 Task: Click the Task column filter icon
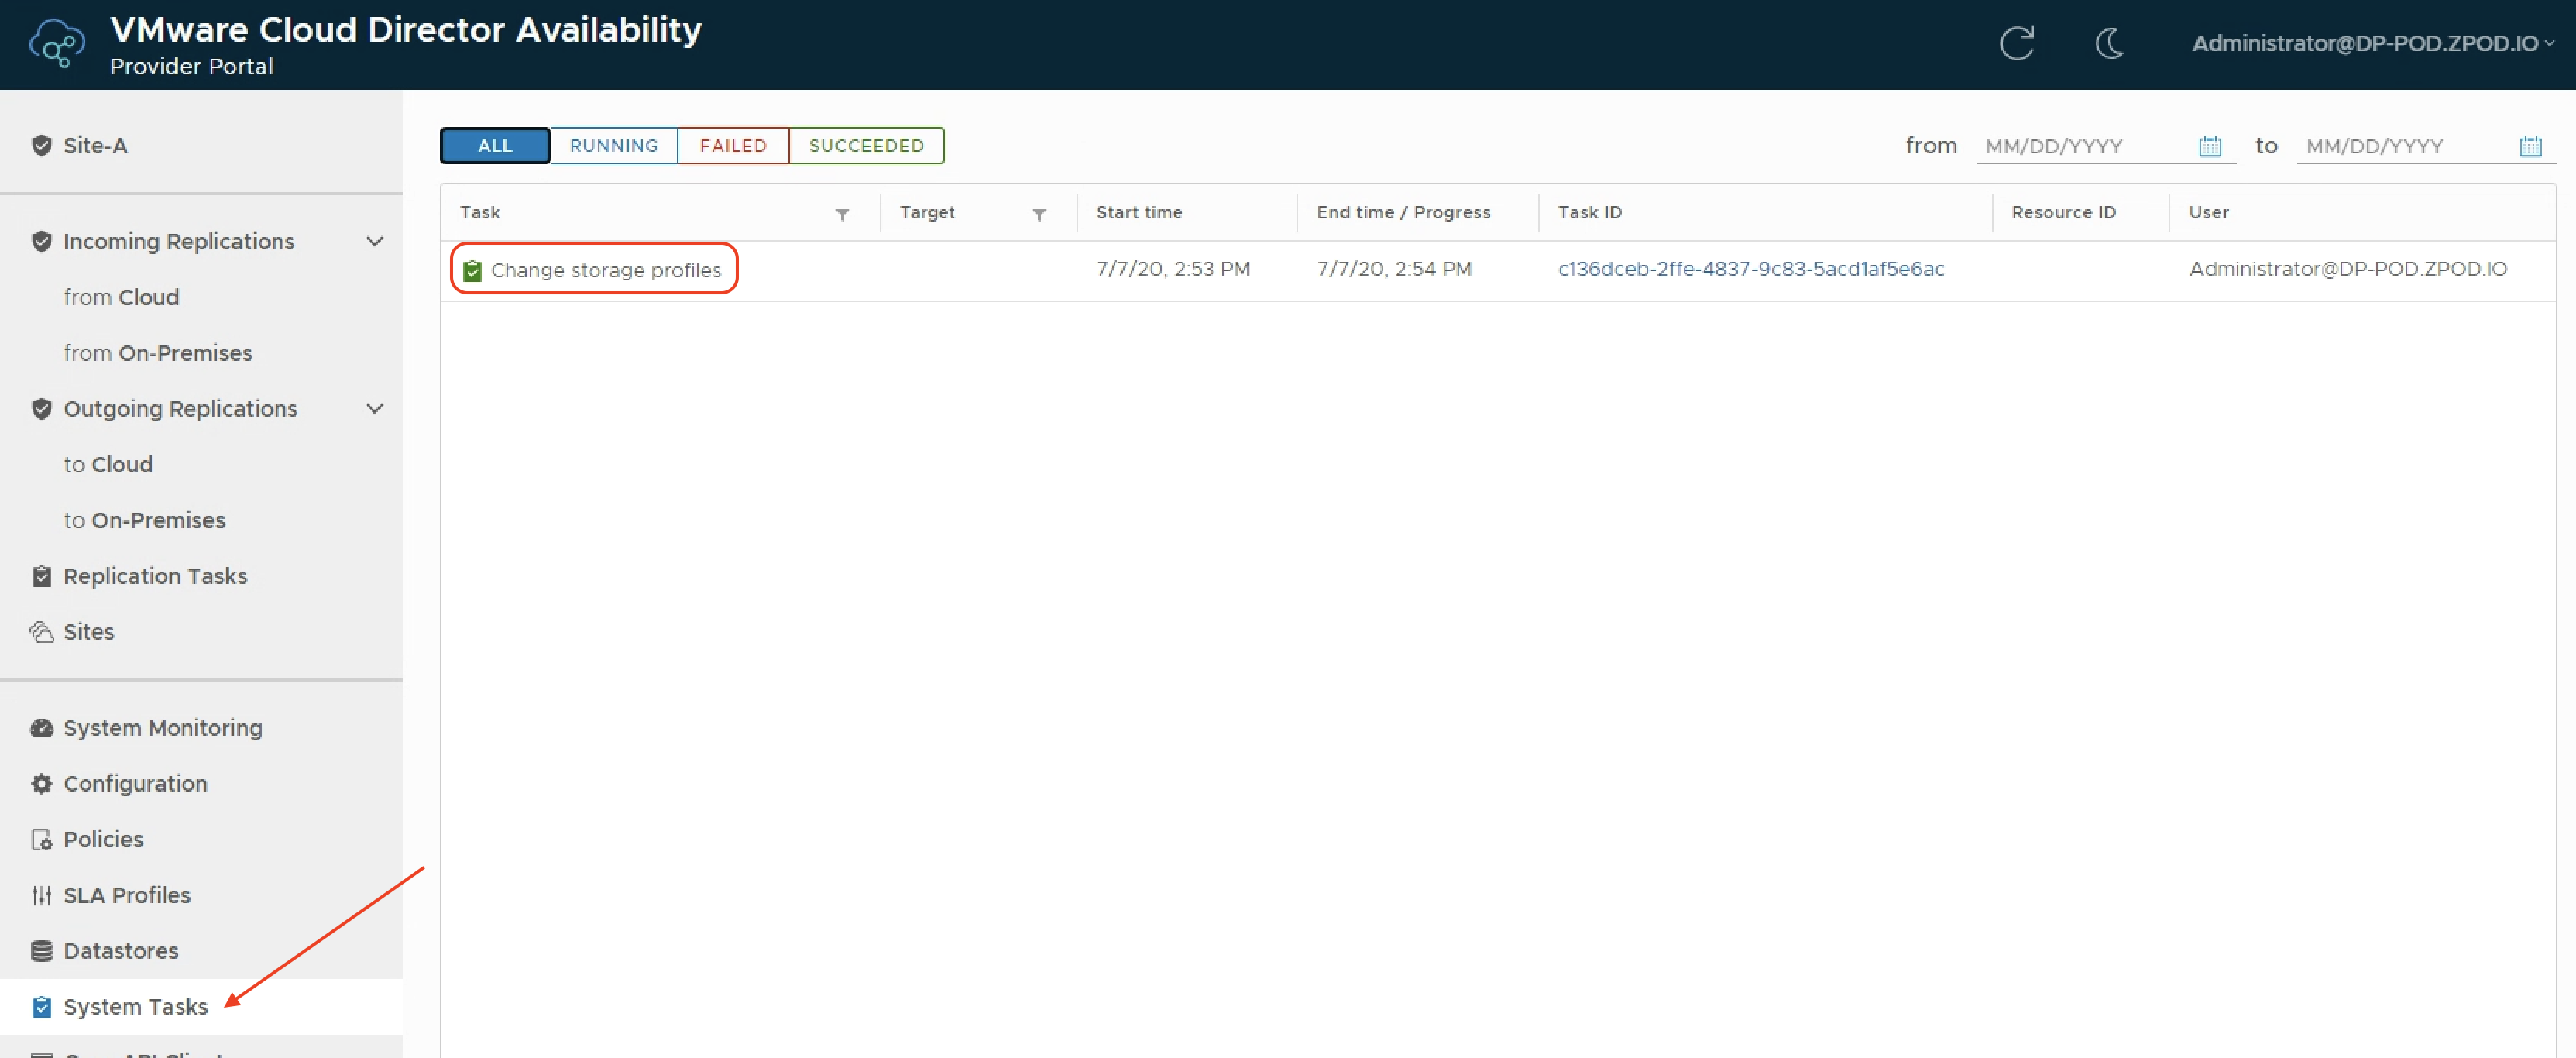click(842, 214)
